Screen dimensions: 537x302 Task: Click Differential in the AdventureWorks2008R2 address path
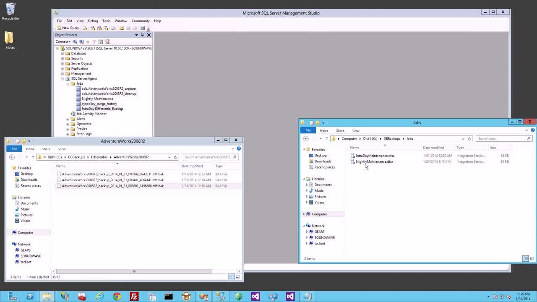(x=99, y=157)
